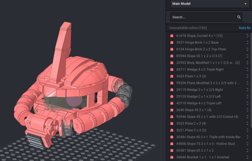Click the brick icon for 43711 Wedge Triple Right

(172, 70)
